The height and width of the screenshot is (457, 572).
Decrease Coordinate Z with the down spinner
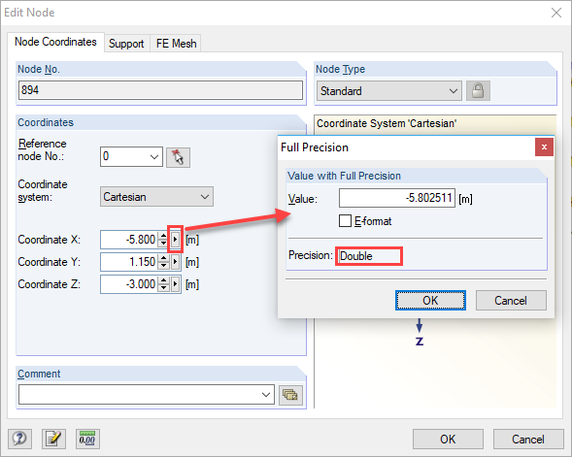coord(164,288)
